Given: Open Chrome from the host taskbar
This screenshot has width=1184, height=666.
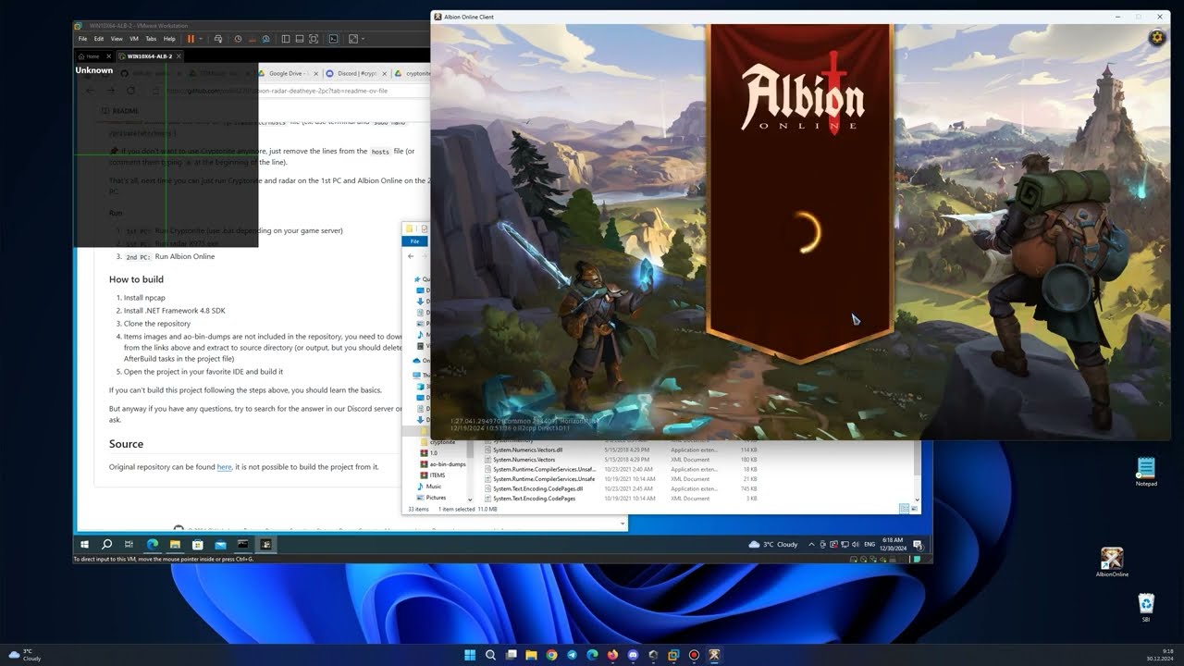Looking at the screenshot, I should tap(551, 655).
